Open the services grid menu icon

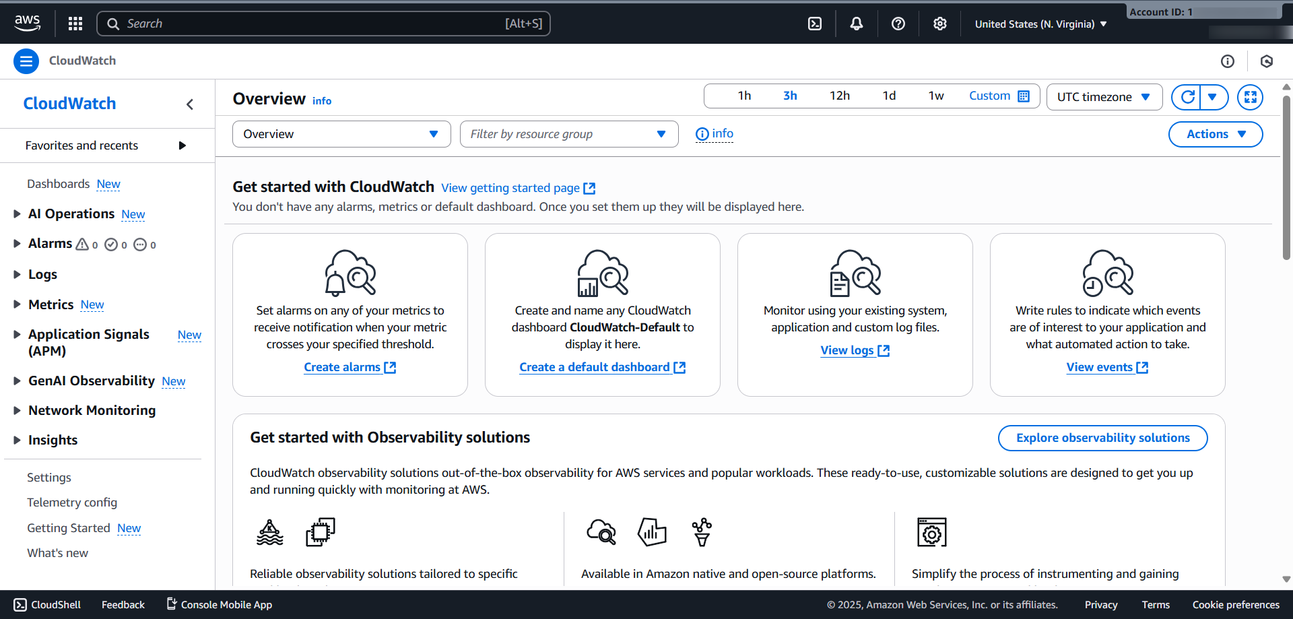click(x=75, y=24)
